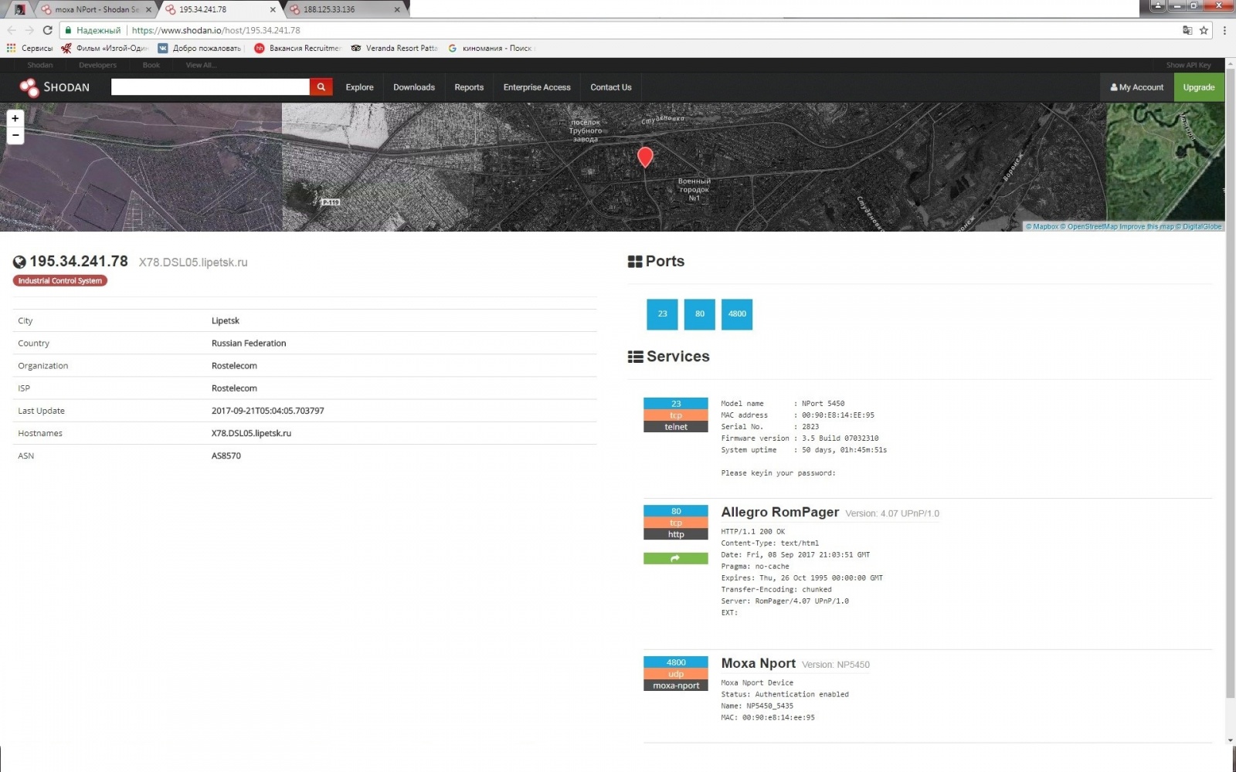Open the Вакансия Recruitment bookmark
1236x772 pixels.
pos(297,48)
